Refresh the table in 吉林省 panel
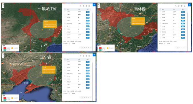 (x=179, y=6)
